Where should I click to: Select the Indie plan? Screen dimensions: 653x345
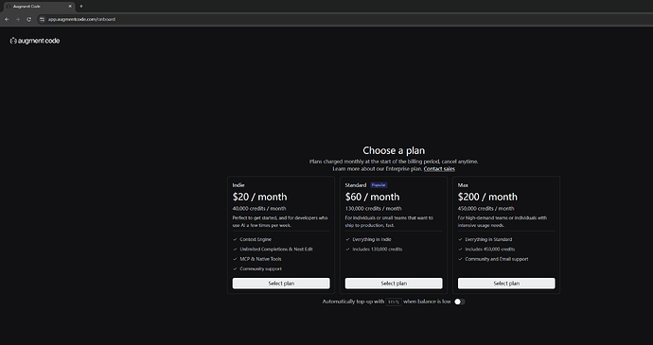281,284
